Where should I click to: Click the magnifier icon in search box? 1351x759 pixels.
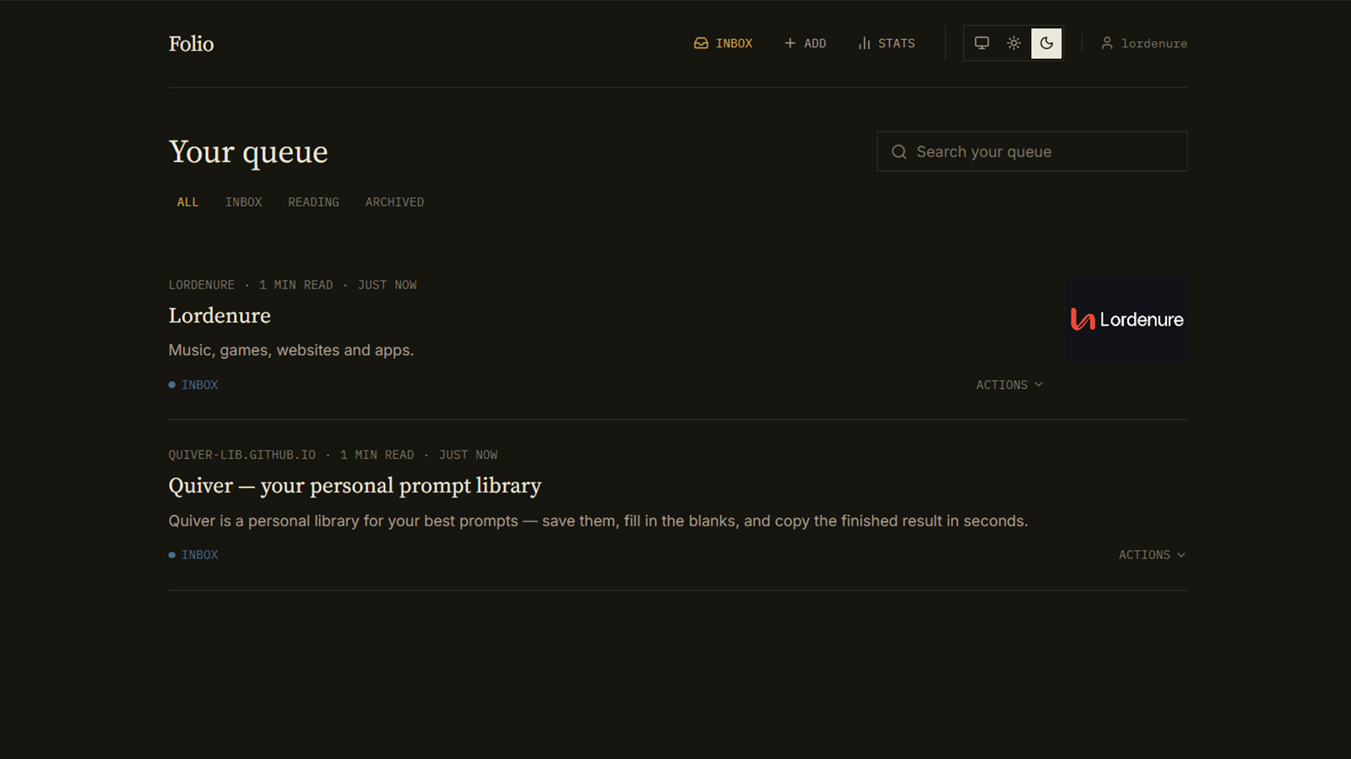[899, 152]
